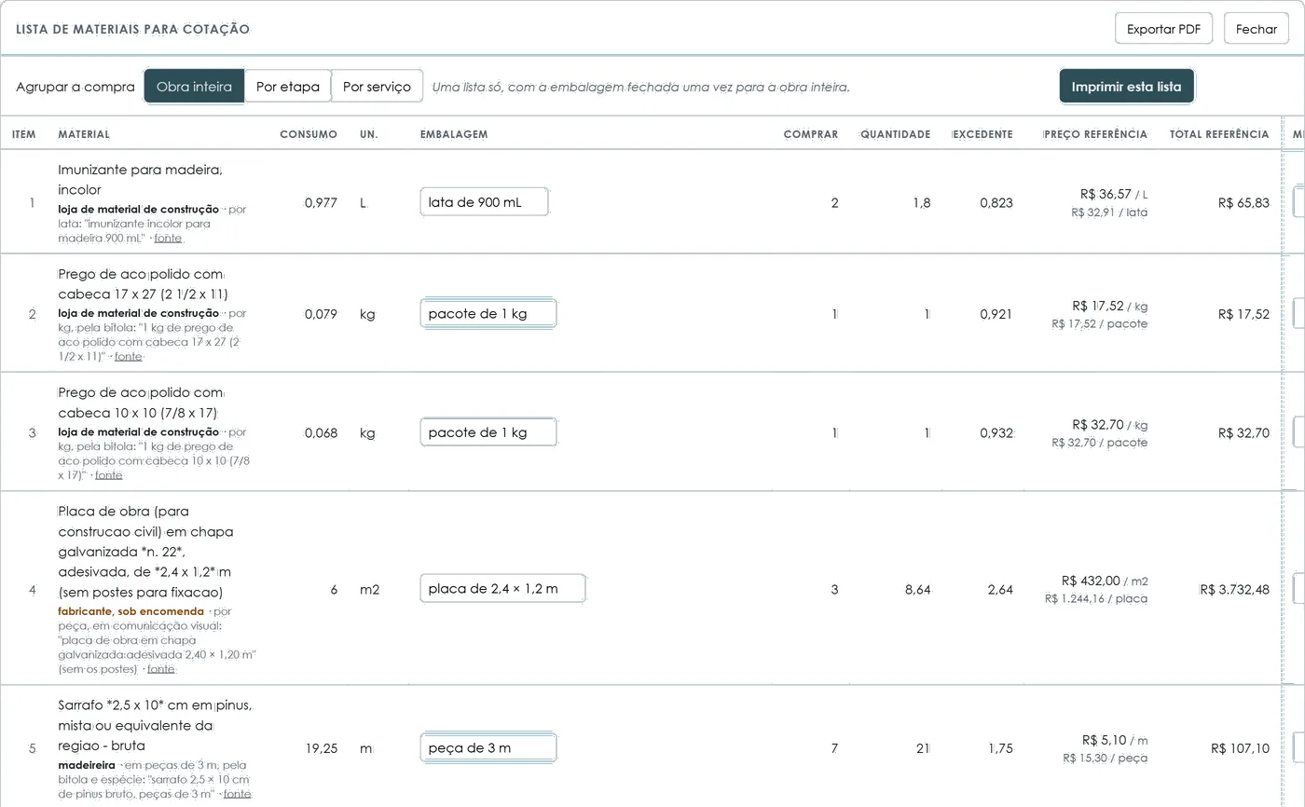Open fonte link for Prego 10 x 10
This screenshot has width=1305, height=807.
tap(108, 475)
